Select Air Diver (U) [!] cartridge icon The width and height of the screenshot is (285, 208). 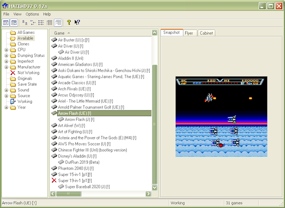coord(54,46)
